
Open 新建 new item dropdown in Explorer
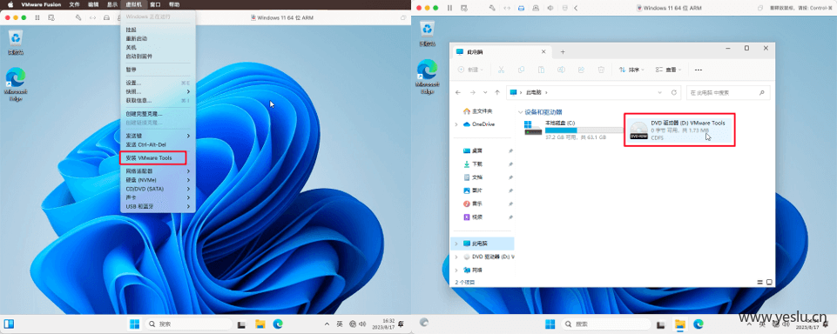[x=471, y=70]
